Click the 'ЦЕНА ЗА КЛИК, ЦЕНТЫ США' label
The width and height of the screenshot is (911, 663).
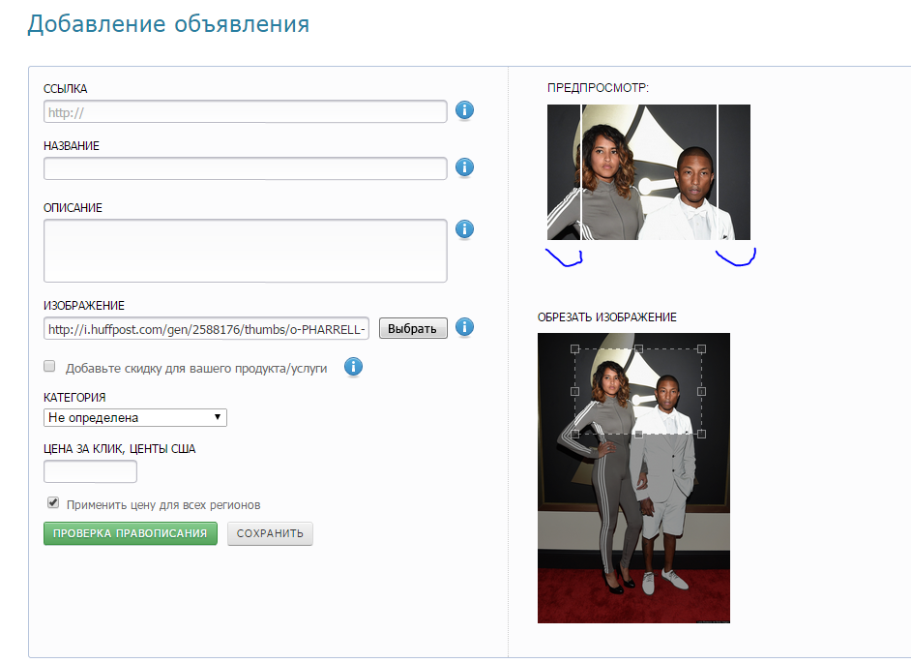119,449
